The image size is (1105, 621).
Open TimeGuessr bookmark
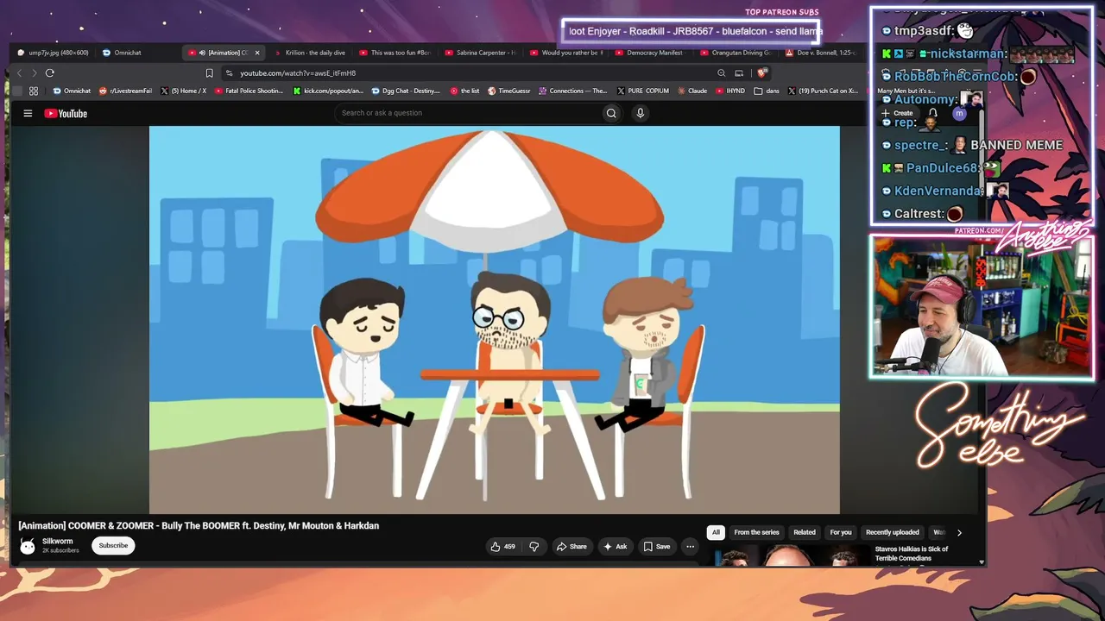[x=508, y=91]
